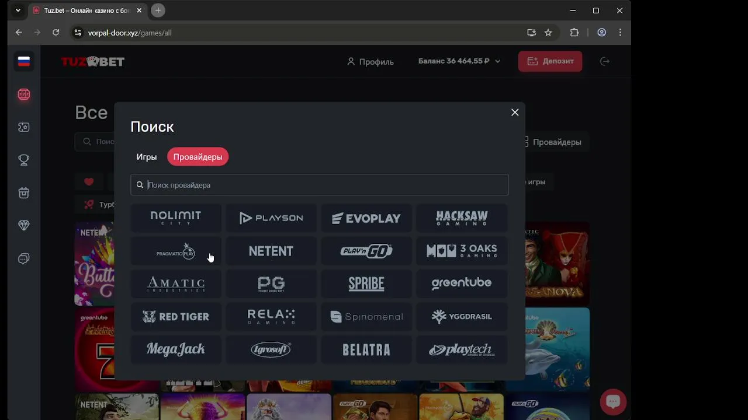The width and height of the screenshot is (748, 420).
Task: Open the Relax Gaming provider
Action: coord(271,316)
